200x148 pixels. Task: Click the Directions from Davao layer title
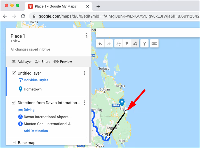(49, 103)
